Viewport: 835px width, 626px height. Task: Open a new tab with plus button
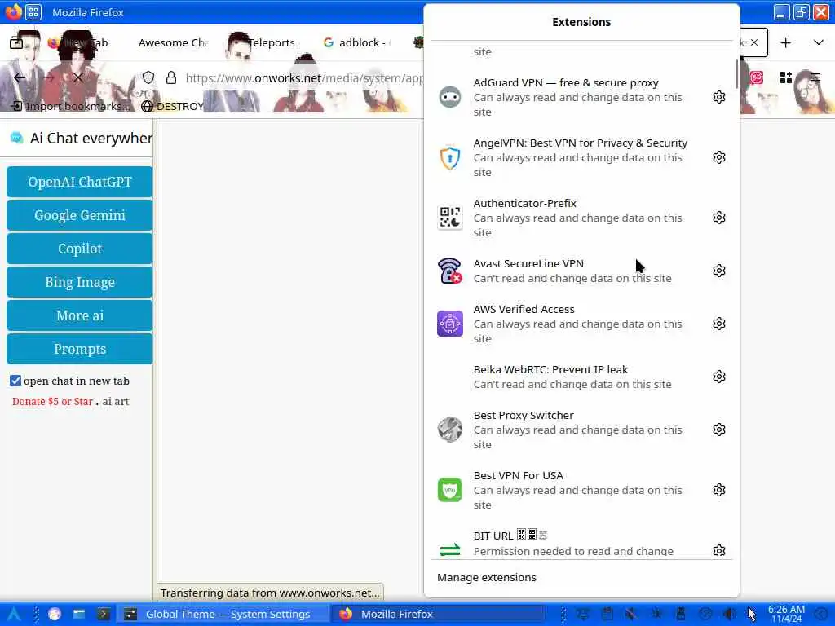pos(785,42)
